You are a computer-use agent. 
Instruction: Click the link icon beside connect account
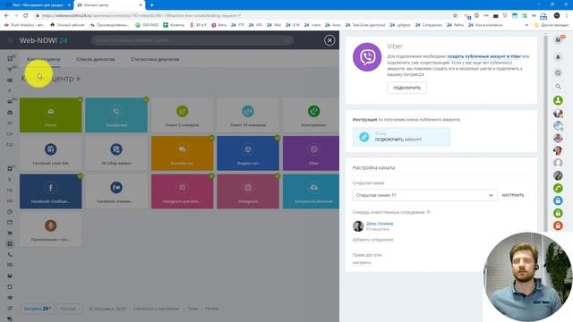(364, 137)
